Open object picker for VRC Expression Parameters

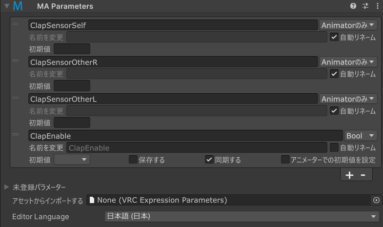click(x=376, y=200)
